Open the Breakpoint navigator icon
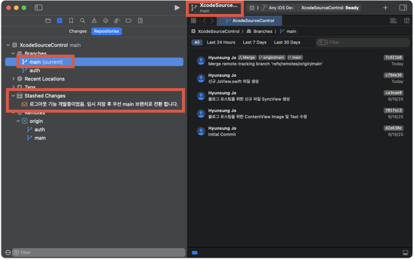Viewport: 414px width, 260px height. tap(129, 20)
